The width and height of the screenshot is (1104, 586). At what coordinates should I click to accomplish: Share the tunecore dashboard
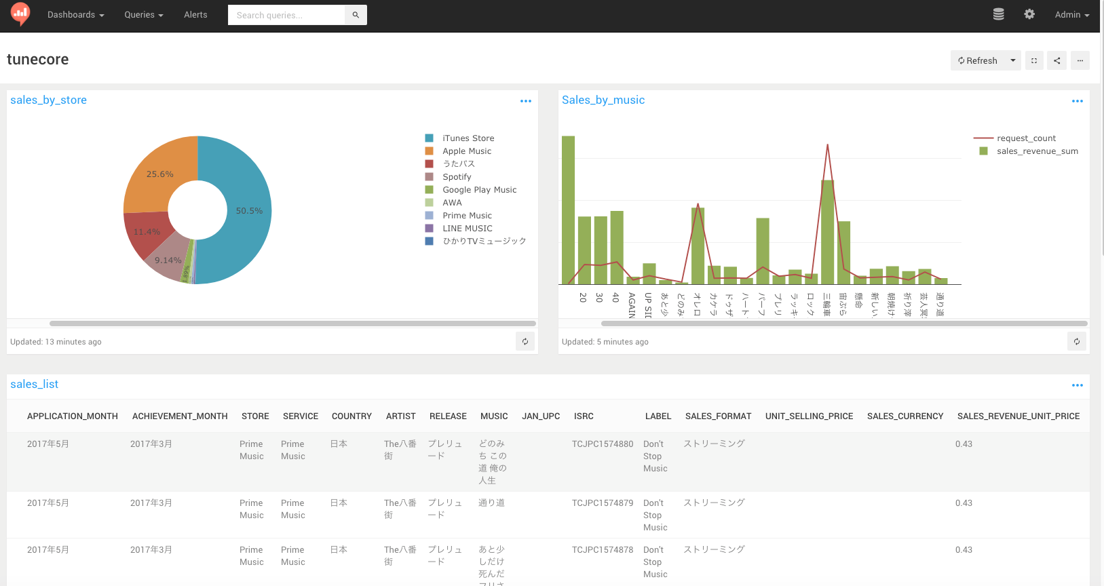coord(1057,60)
